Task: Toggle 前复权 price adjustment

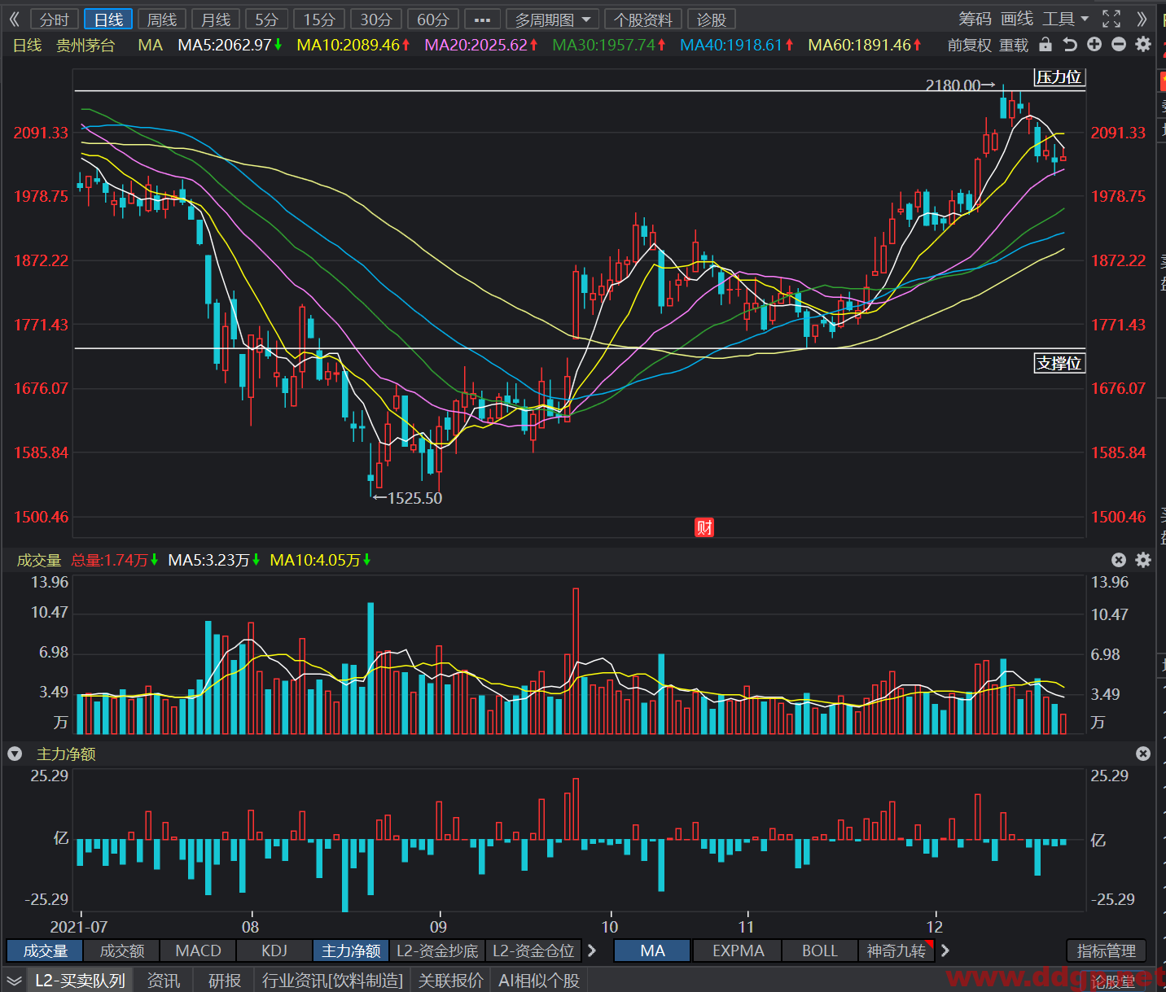Action: coord(970,45)
